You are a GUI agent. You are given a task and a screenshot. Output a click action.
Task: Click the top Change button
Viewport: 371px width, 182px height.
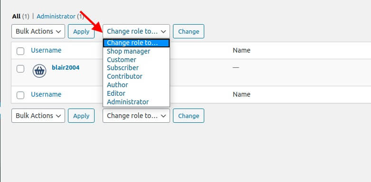click(x=189, y=31)
